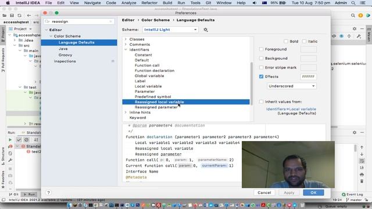Select Inspections in settings tree

point(65,61)
